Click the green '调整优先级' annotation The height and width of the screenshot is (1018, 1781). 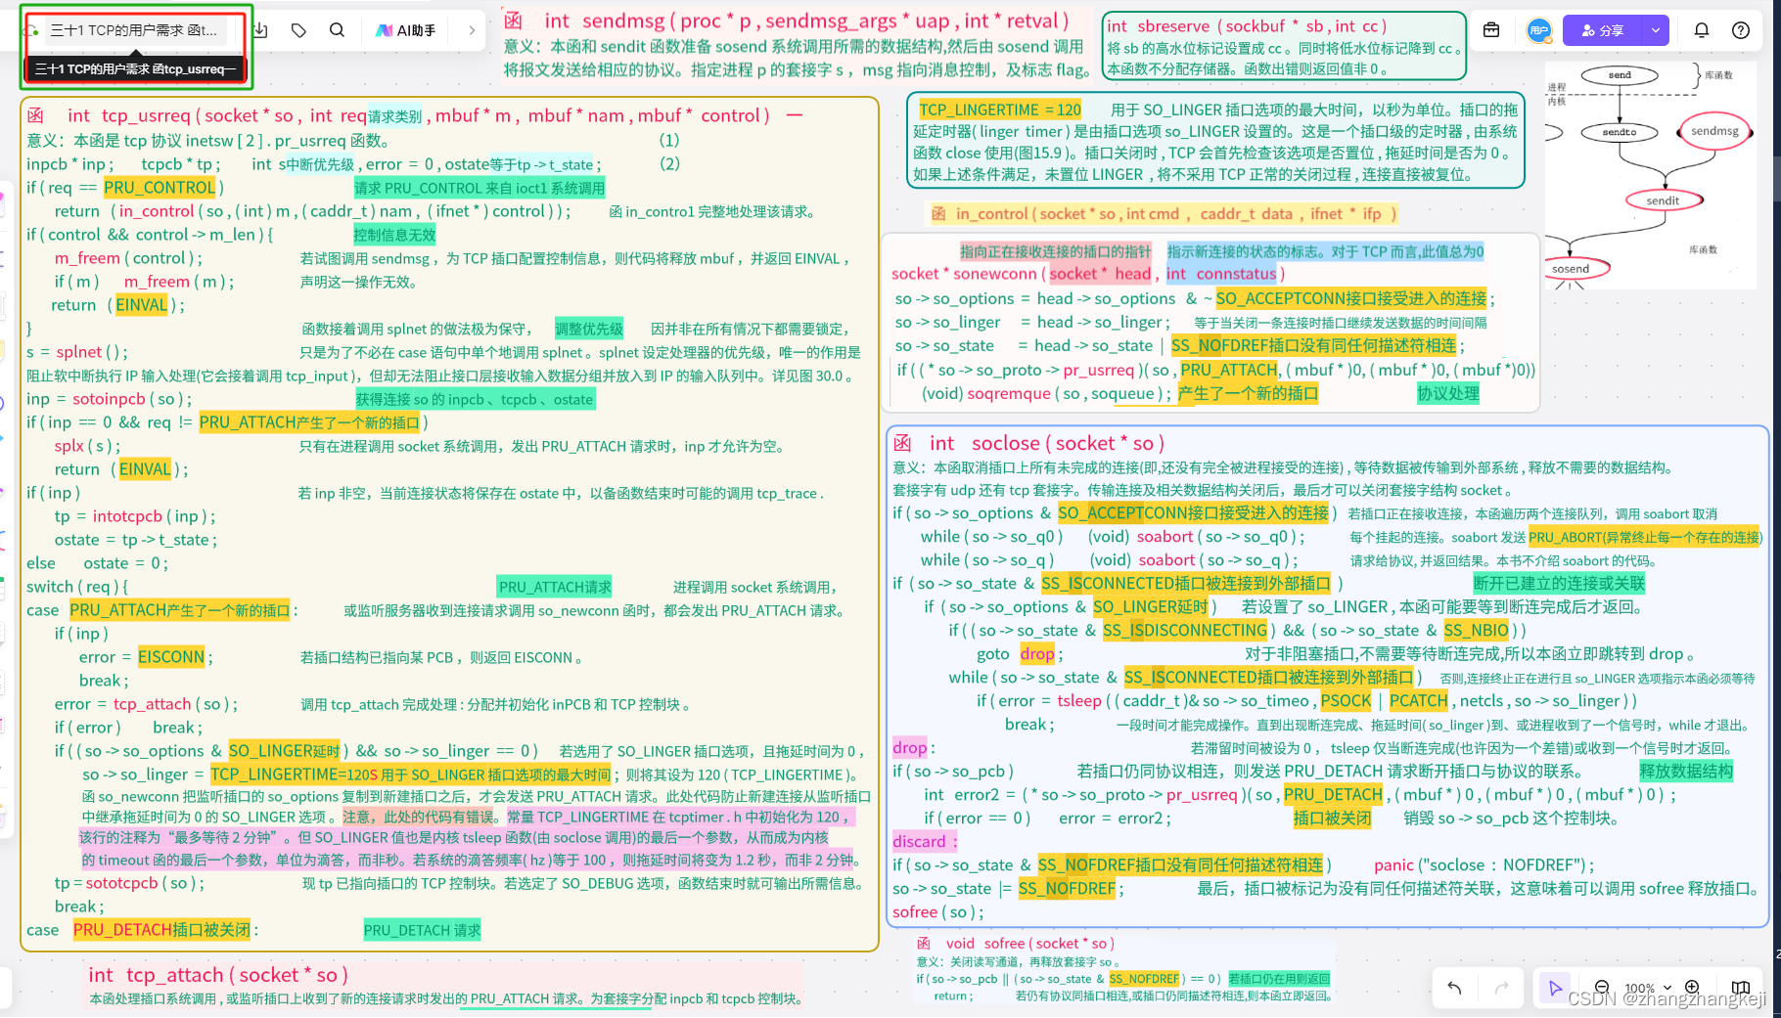[x=588, y=329]
